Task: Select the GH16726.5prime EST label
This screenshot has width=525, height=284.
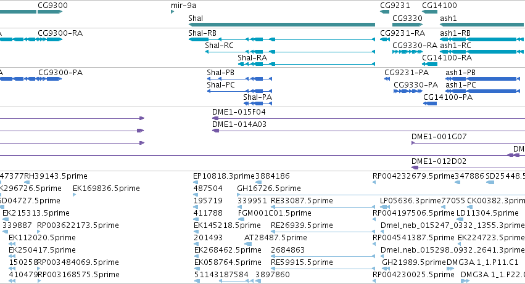Action: [269, 189]
